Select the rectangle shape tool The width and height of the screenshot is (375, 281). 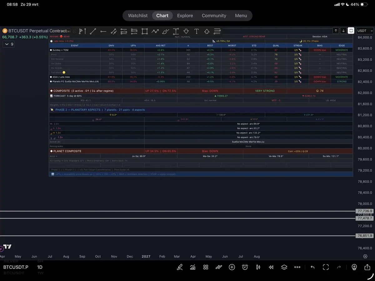tap(144, 31)
